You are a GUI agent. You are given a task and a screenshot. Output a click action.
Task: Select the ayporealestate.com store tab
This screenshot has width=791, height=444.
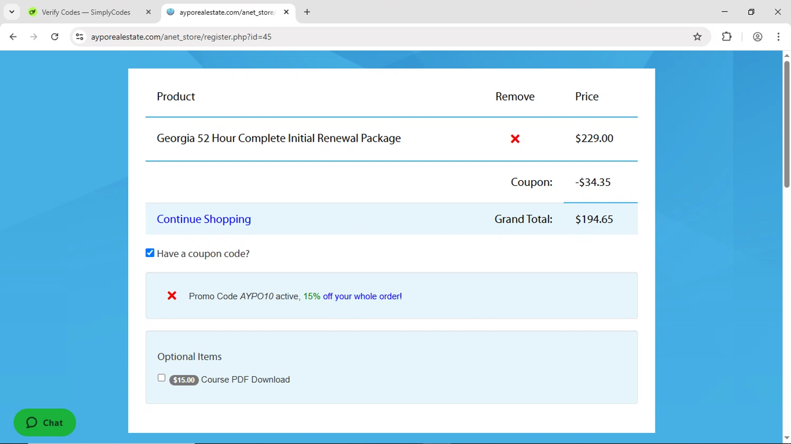(x=227, y=12)
